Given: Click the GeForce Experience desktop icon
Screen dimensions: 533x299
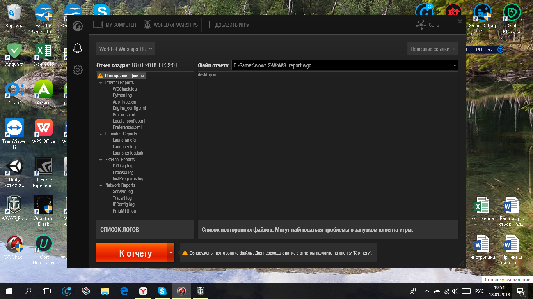Looking at the screenshot, I should 44,173.
